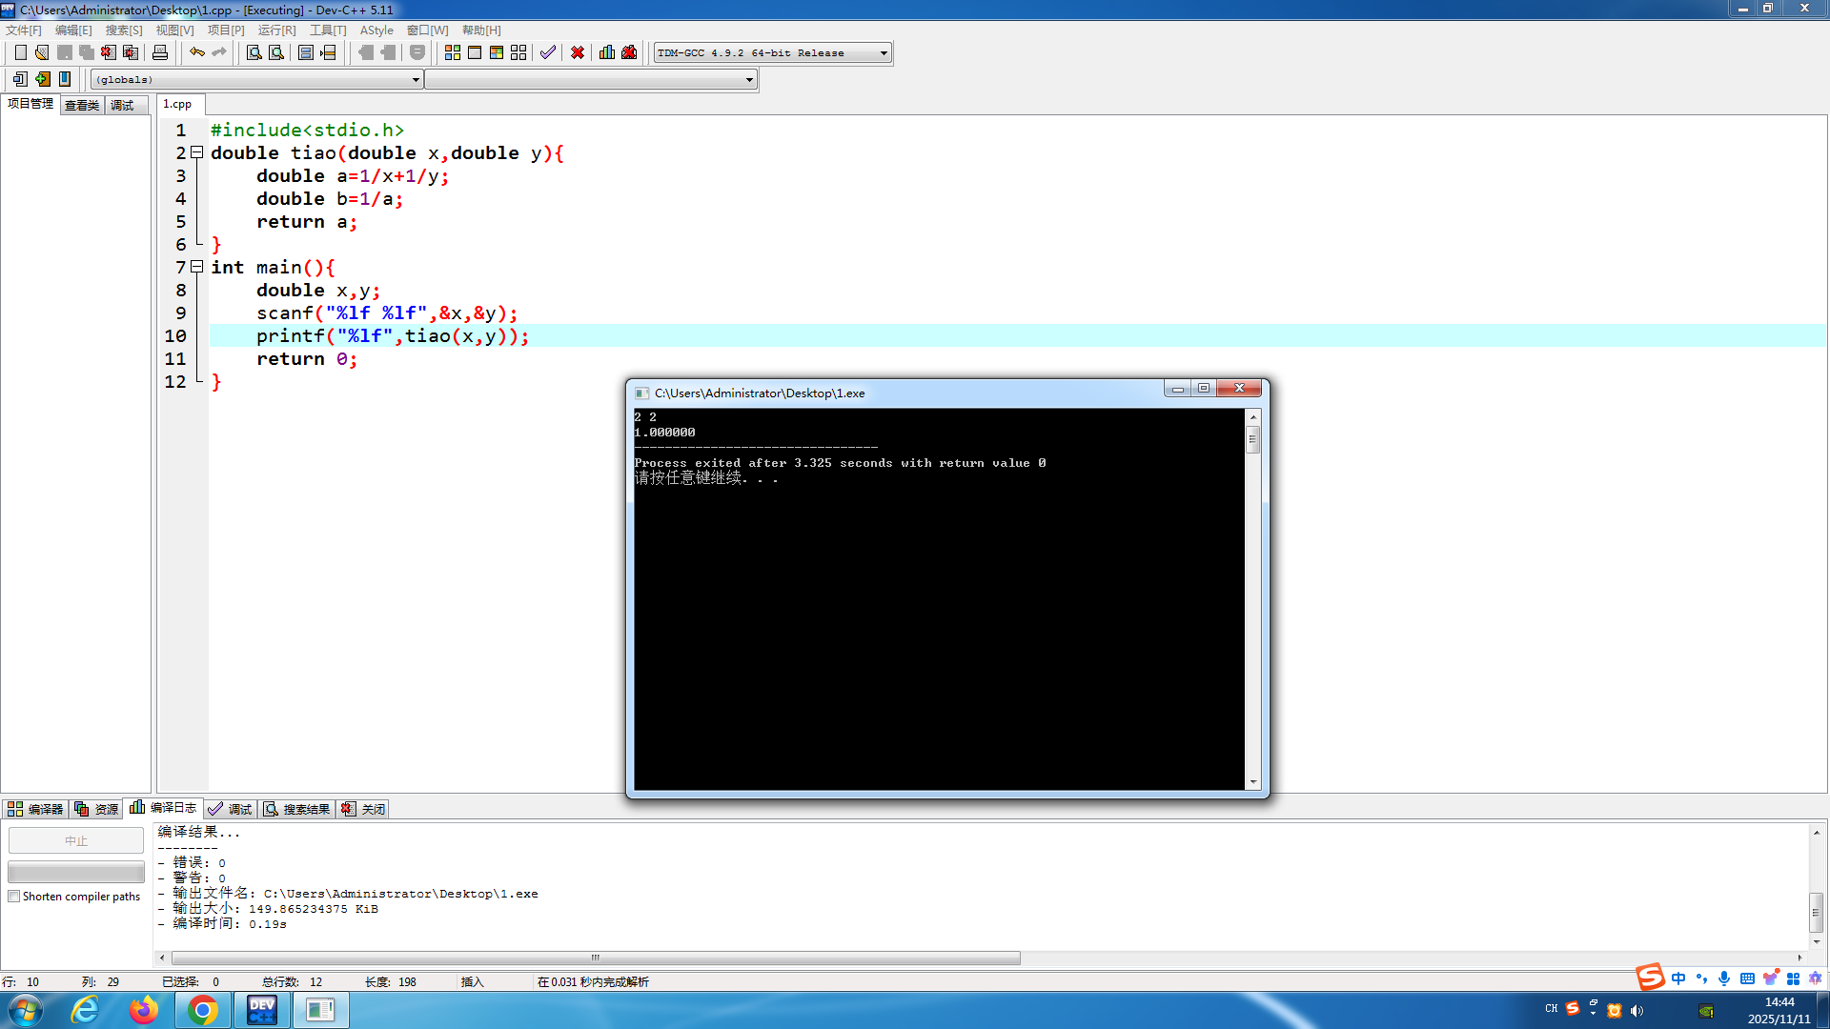
Task: Click the Find magnifier toolbar icon
Action: pos(254,52)
